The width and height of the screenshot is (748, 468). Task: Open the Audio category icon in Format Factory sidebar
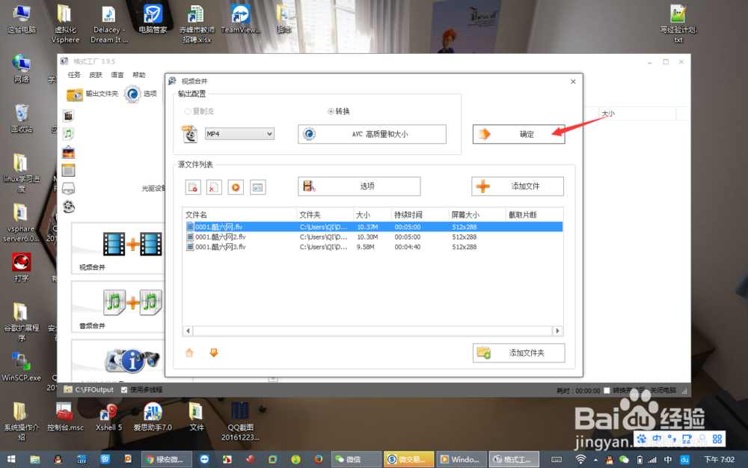pyautogui.click(x=68, y=134)
